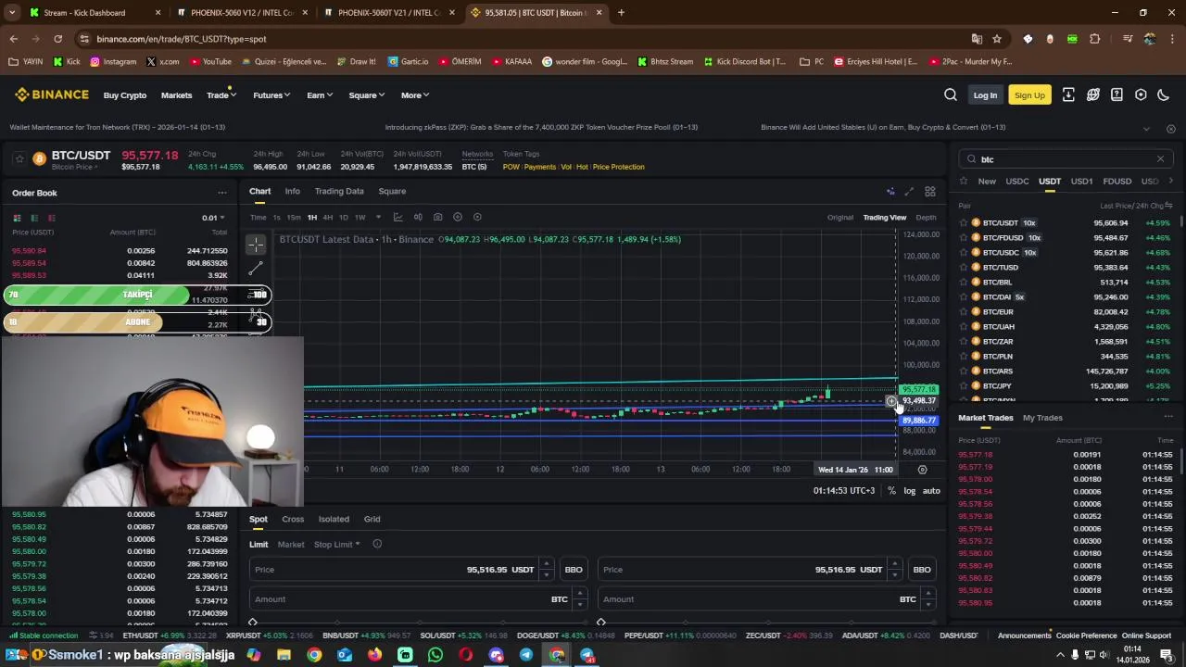This screenshot has width=1186, height=667.
Task: Click the Log In button
Action: 985,95
